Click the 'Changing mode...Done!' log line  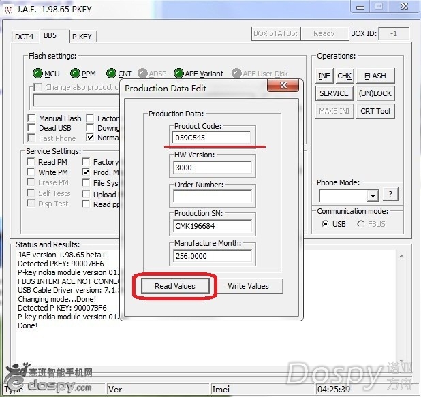(57, 299)
